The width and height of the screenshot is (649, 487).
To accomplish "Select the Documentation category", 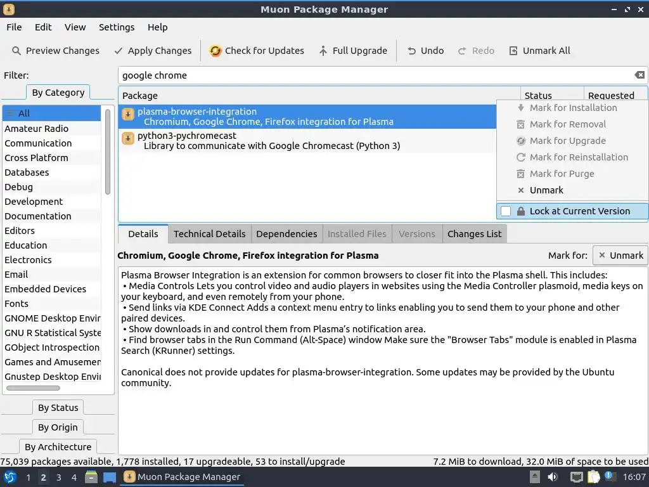I will [51, 216].
